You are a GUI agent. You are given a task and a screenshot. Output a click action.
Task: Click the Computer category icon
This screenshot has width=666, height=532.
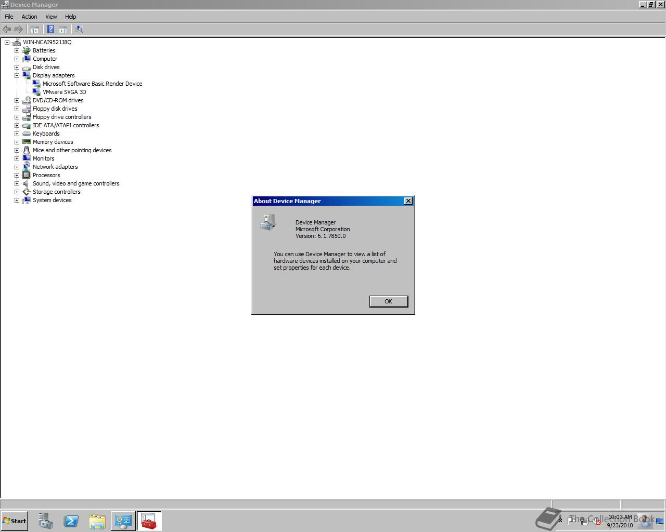point(27,59)
